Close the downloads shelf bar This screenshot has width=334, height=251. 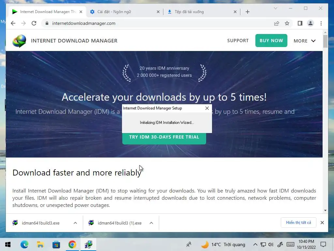pos(322,223)
